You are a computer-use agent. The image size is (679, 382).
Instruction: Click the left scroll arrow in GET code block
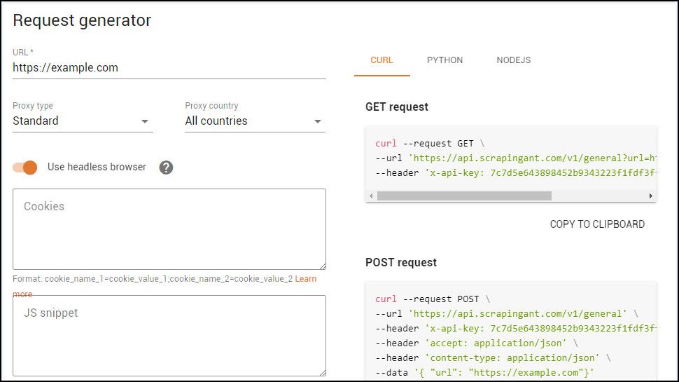pos(371,196)
